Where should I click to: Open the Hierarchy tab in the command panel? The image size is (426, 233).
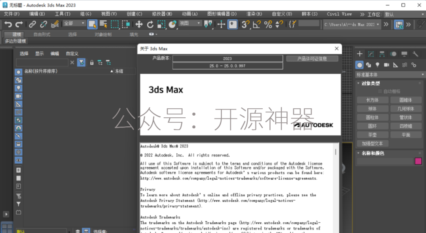pyautogui.click(x=382, y=54)
